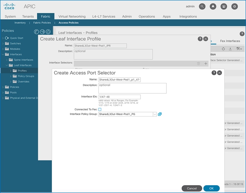Click the Quick Start icon
Screen dimensions: 246x193
coord(7,38)
